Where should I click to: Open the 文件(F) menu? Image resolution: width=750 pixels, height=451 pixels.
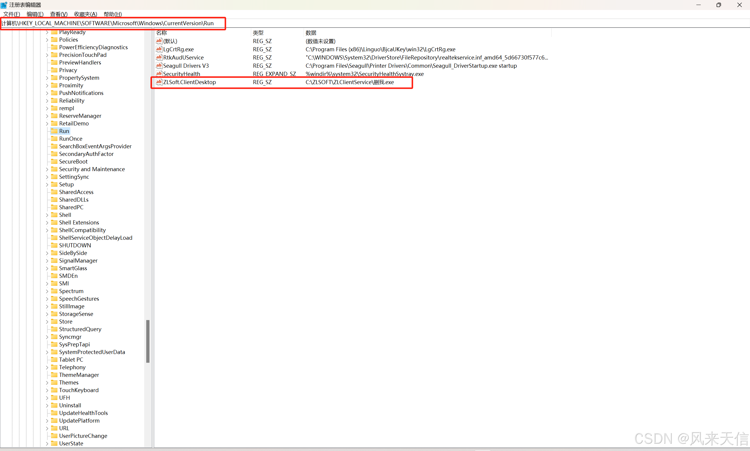tap(11, 14)
